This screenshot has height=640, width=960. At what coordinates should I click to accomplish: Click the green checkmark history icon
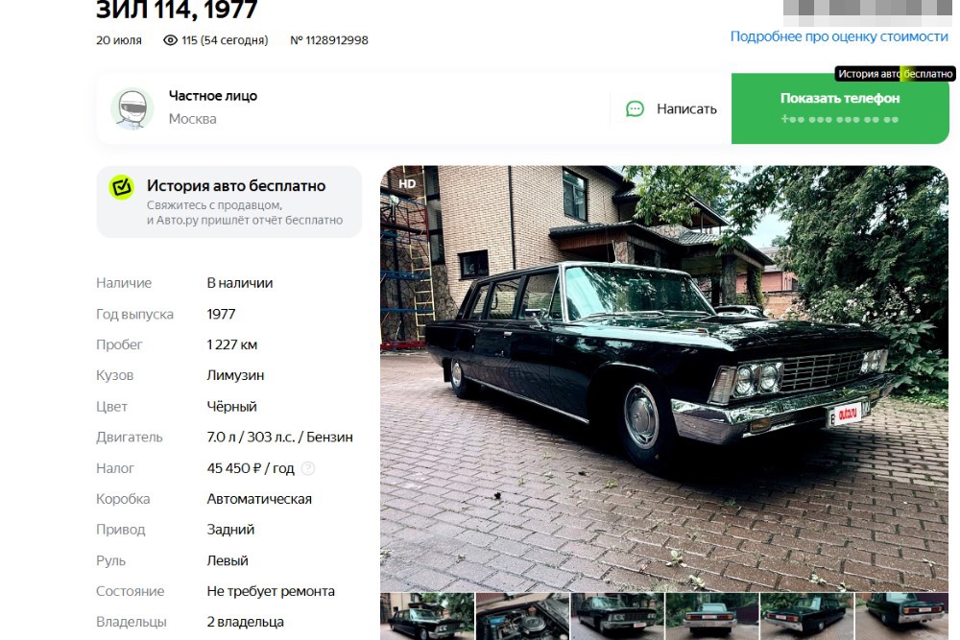(121, 187)
